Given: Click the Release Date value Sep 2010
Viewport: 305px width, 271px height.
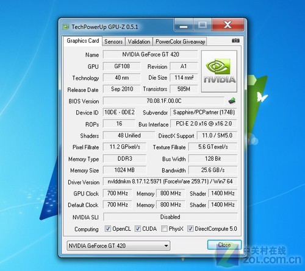Looking at the screenshot, I should point(122,89).
